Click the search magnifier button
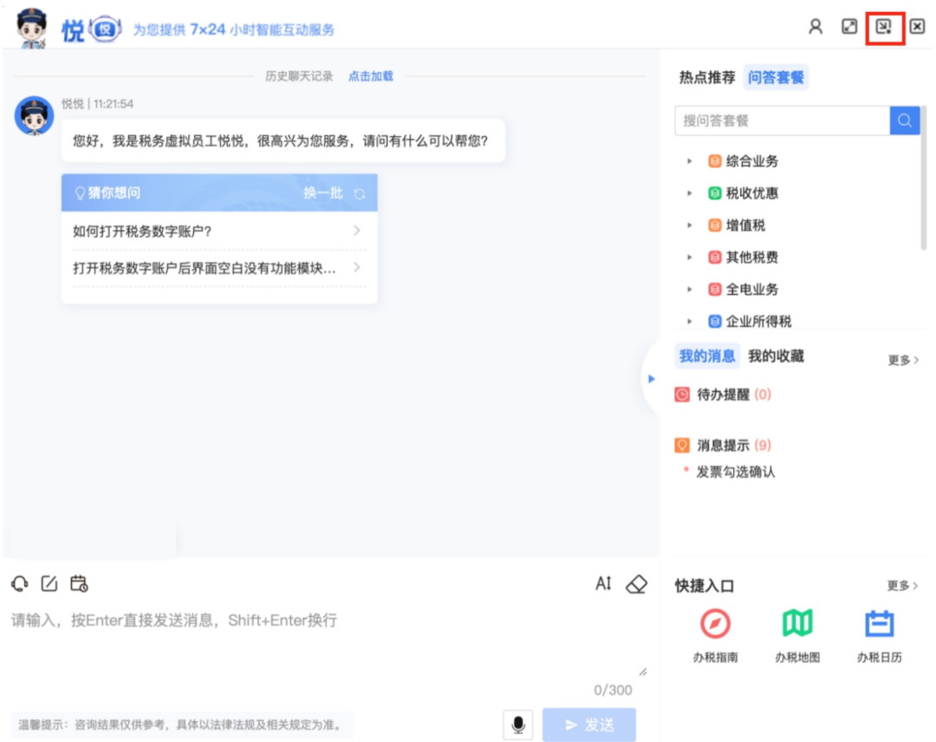Image resolution: width=936 pixels, height=742 pixels. (x=904, y=120)
